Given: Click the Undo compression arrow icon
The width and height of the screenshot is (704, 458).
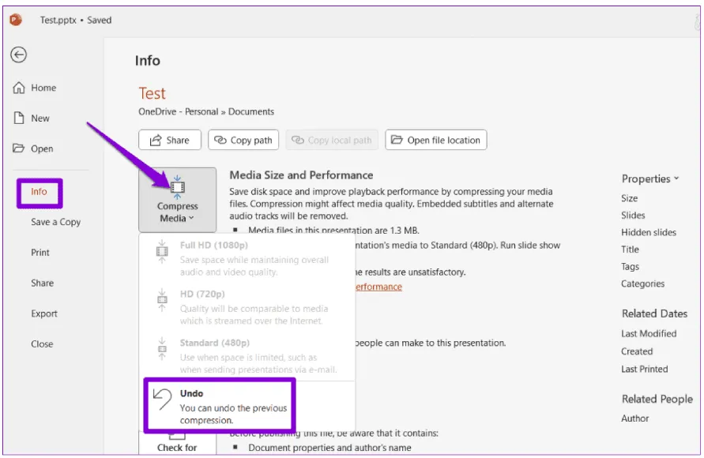Looking at the screenshot, I should [162, 400].
